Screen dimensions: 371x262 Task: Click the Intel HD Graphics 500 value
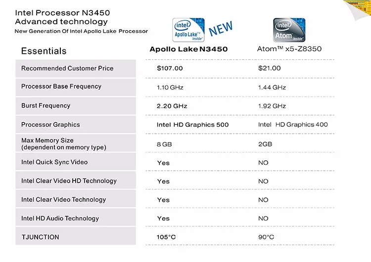[x=192, y=125]
